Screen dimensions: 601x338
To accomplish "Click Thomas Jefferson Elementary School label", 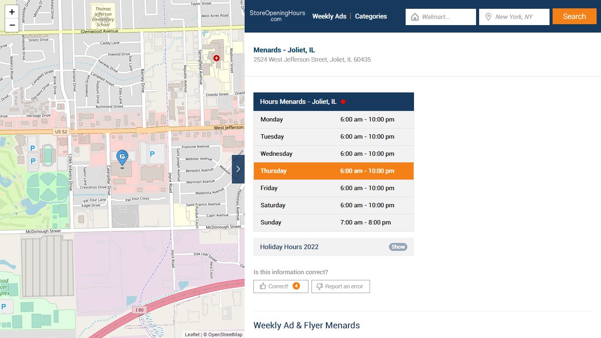I will pos(103,17).
